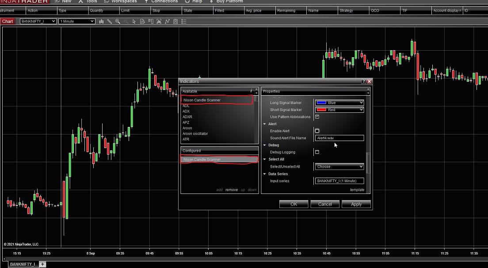Click the blue Long Signal Marker swatch

click(x=321, y=103)
